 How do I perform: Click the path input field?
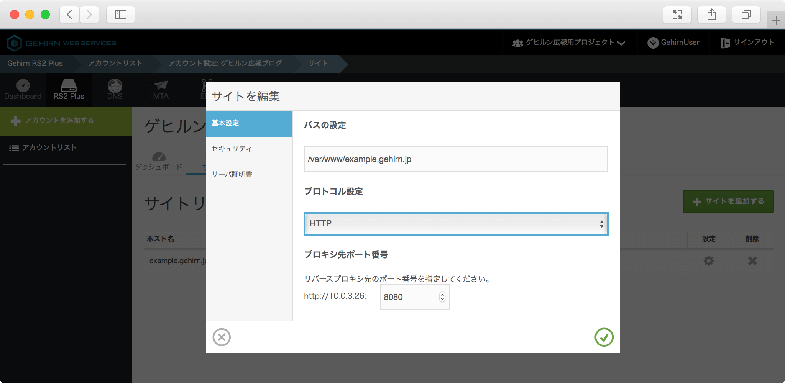[x=456, y=159]
